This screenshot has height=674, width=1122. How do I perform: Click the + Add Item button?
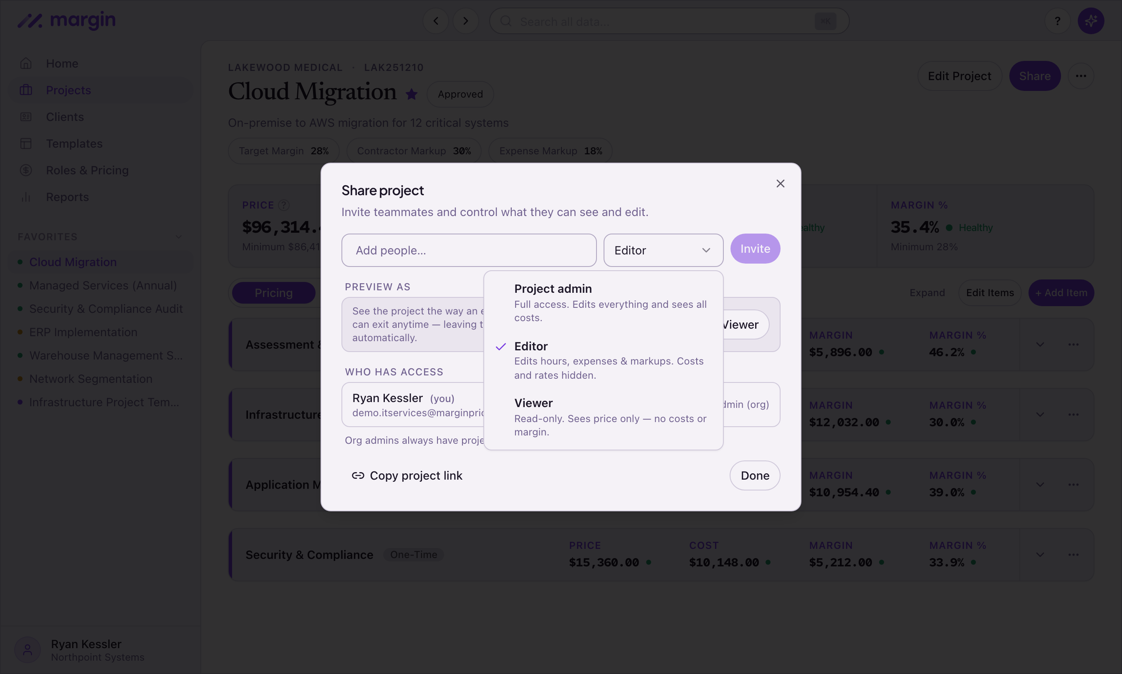pyautogui.click(x=1061, y=293)
